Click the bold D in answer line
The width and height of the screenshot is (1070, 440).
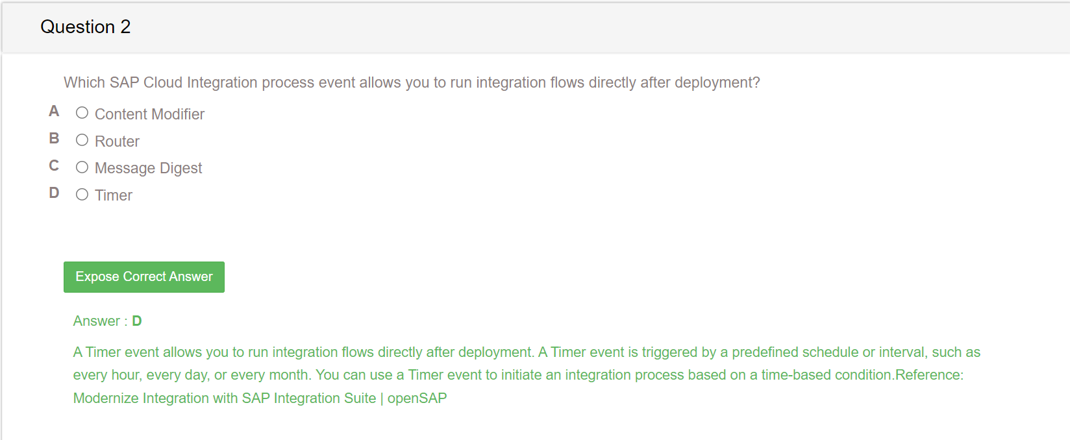point(137,321)
